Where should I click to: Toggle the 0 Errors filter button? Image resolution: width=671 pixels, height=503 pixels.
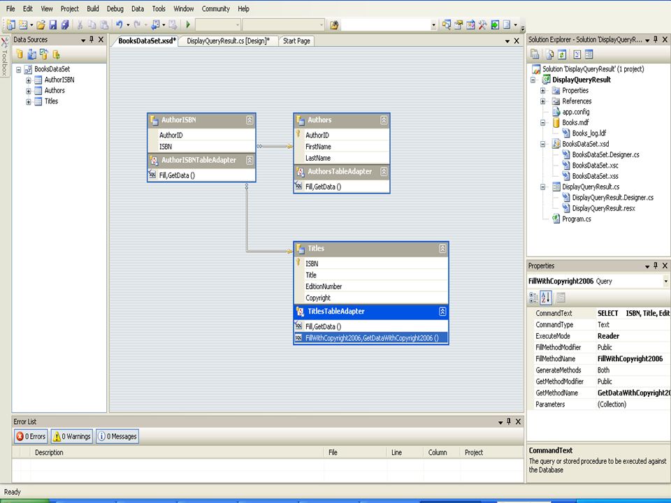point(31,436)
